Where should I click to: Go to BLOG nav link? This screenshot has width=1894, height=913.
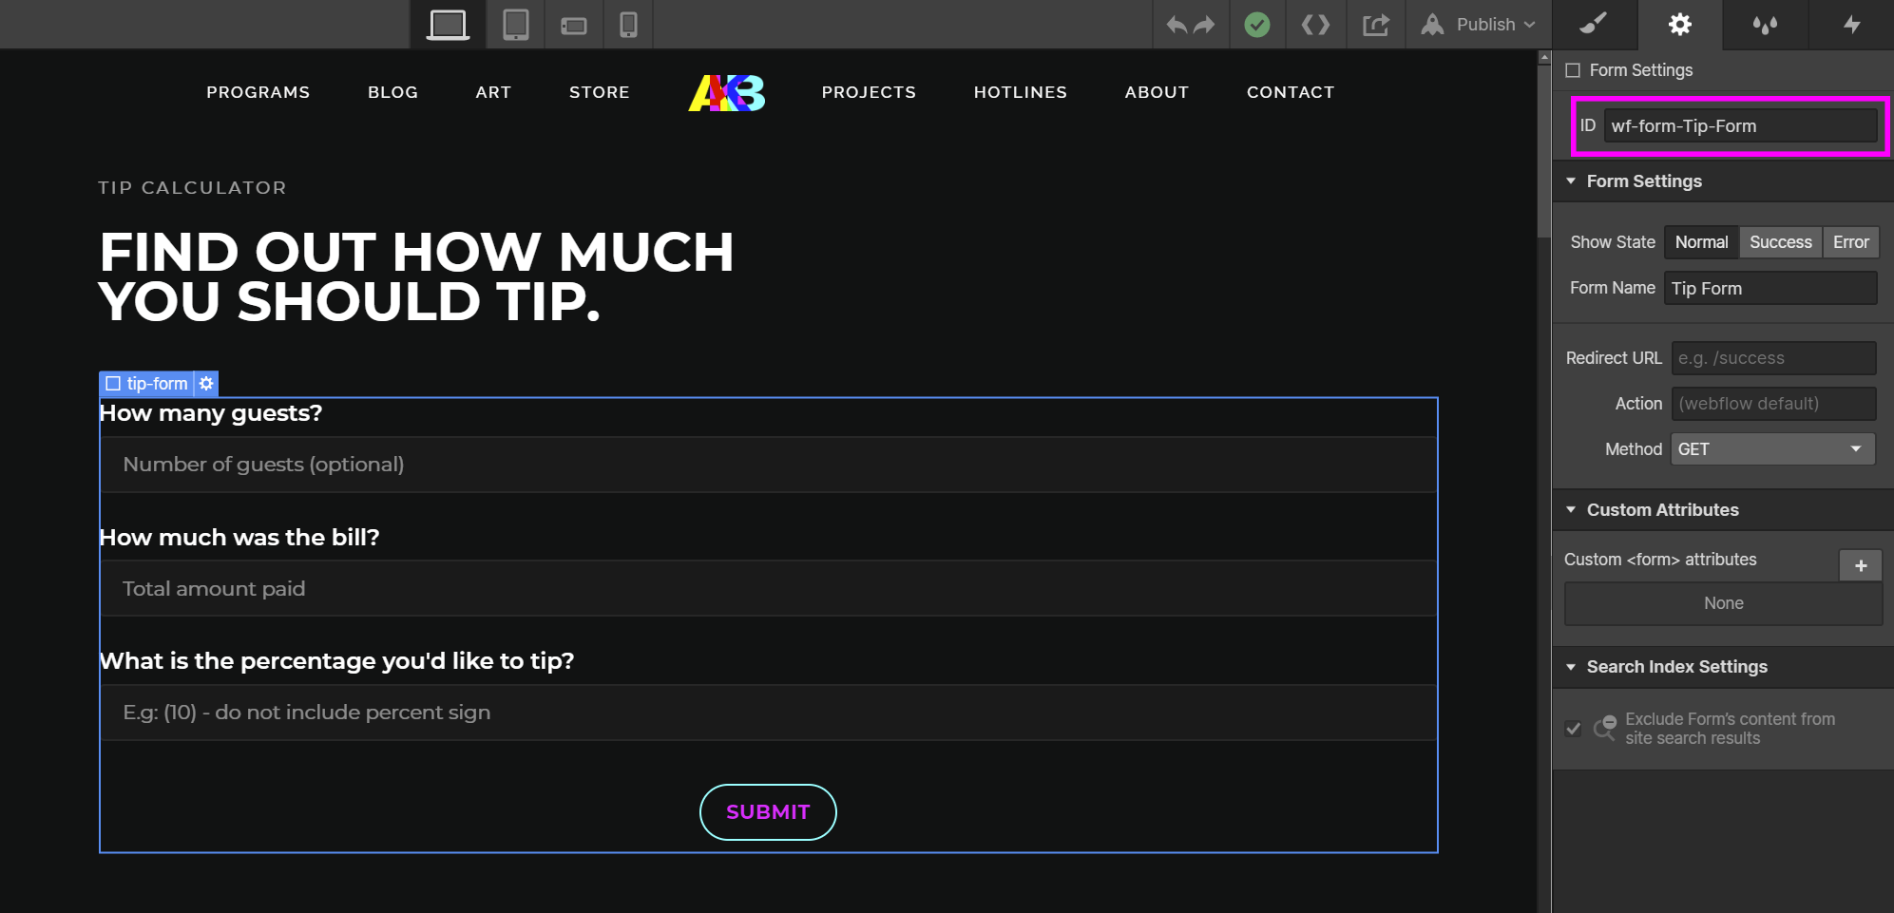pyautogui.click(x=393, y=92)
